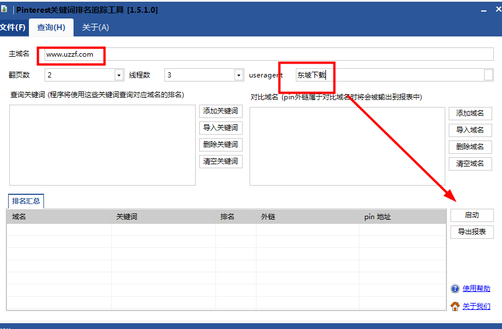The image size is (502, 329).
Task: Open the 关于(A) tab
Action: pos(96,27)
